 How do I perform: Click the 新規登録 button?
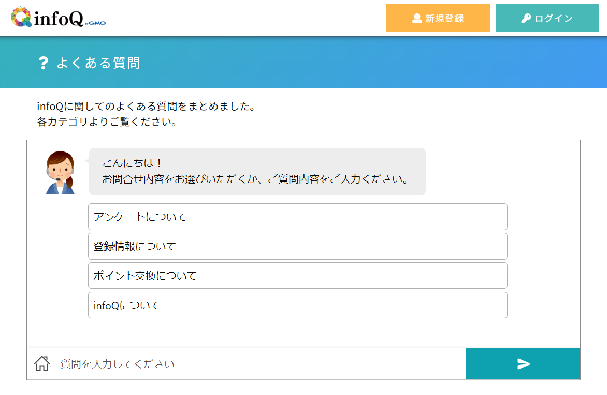click(438, 18)
